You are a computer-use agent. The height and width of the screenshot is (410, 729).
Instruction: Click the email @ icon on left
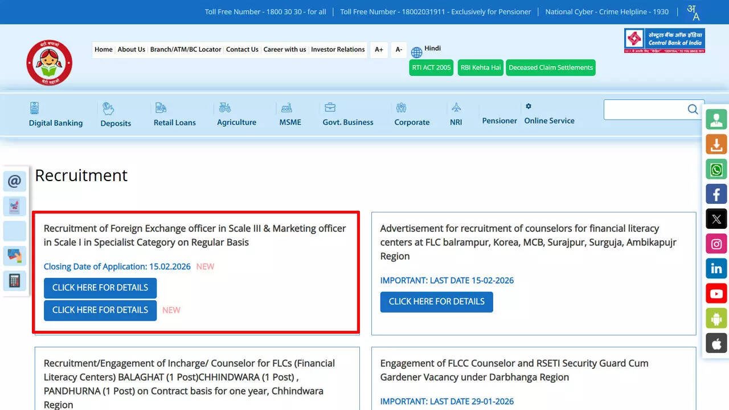pos(15,182)
